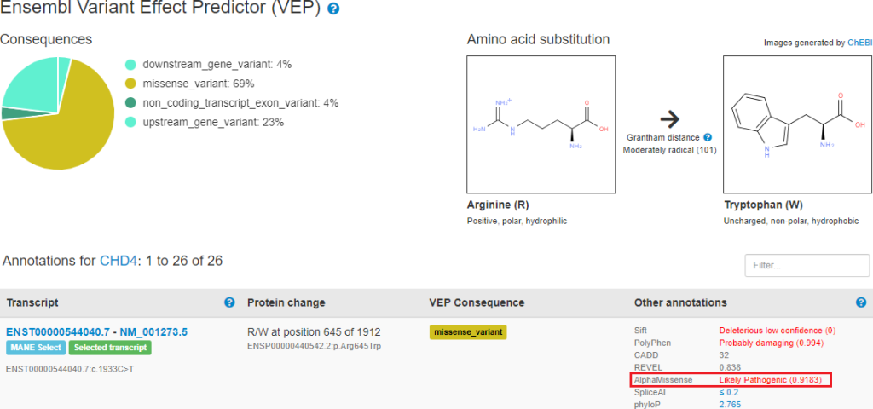The width and height of the screenshot is (873, 409).
Task: Open help icon next to VEP title
Action: tap(333, 9)
